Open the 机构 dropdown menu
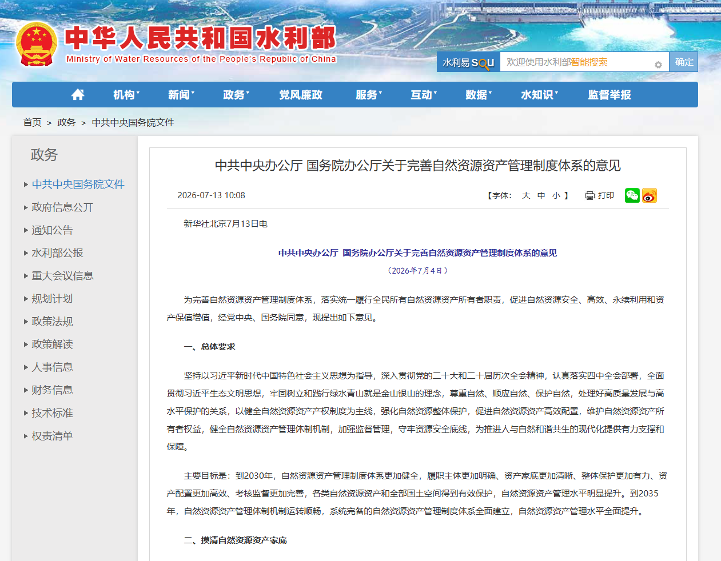The image size is (721, 561). tap(126, 95)
